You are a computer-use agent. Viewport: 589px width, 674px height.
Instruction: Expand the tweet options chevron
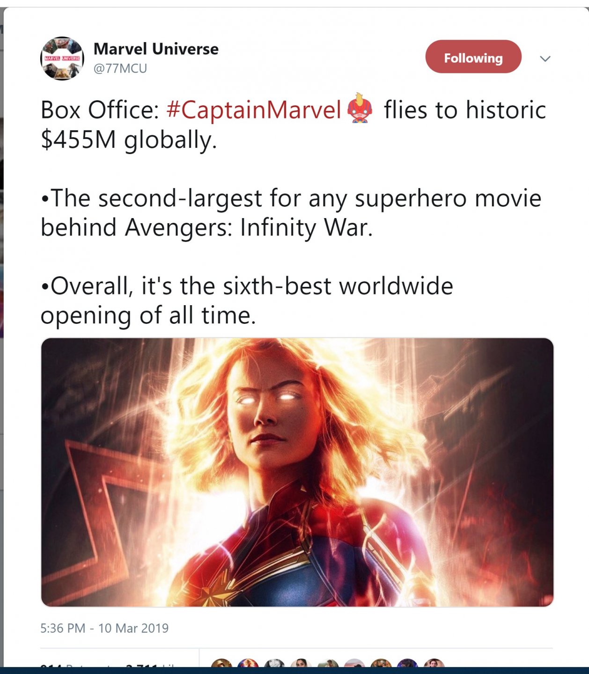tap(545, 59)
